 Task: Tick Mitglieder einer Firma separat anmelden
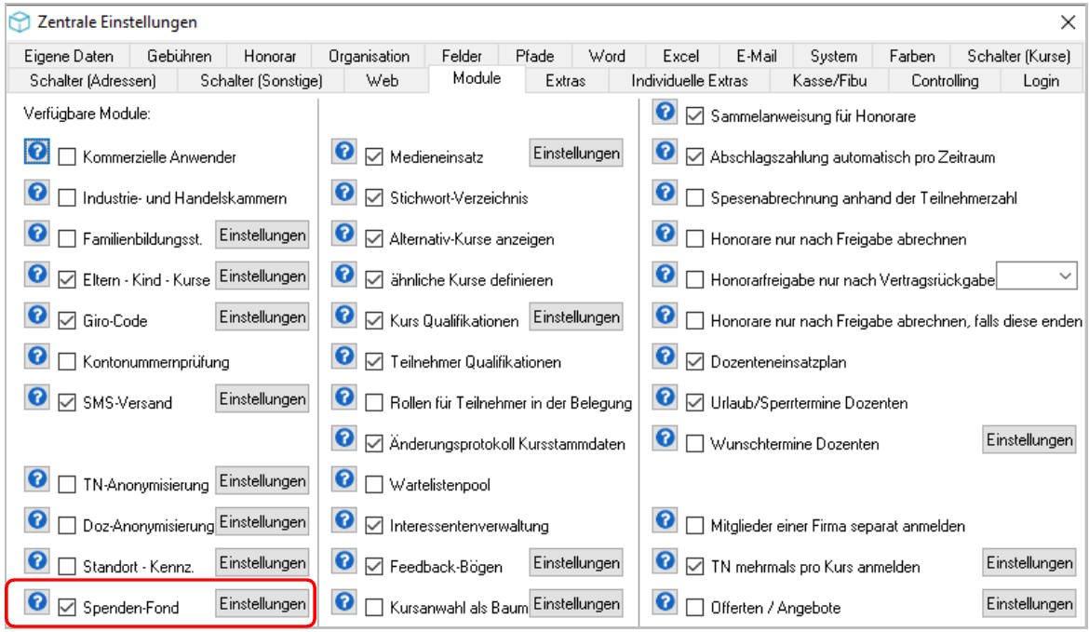(x=695, y=526)
